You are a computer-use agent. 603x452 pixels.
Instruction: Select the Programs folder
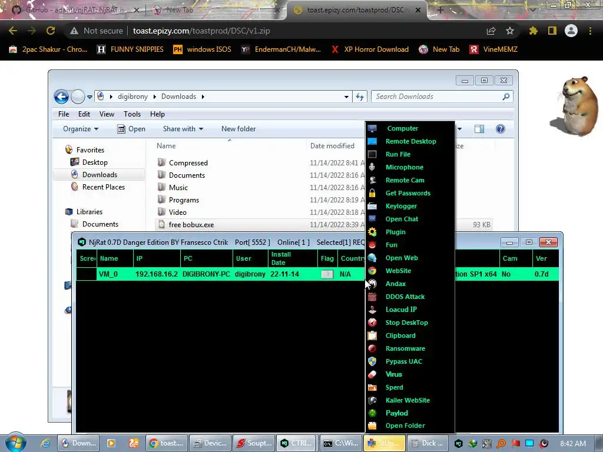tap(184, 200)
